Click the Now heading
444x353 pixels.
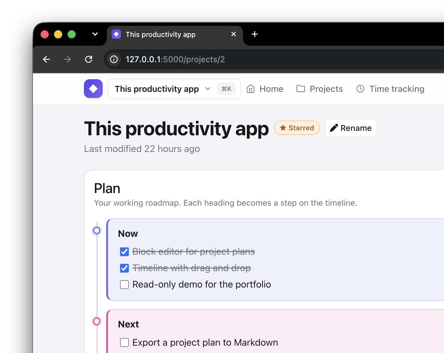click(x=128, y=234)
